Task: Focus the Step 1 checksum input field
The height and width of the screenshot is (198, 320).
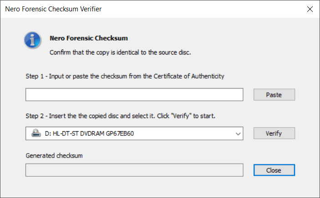Action: [135, 94]
